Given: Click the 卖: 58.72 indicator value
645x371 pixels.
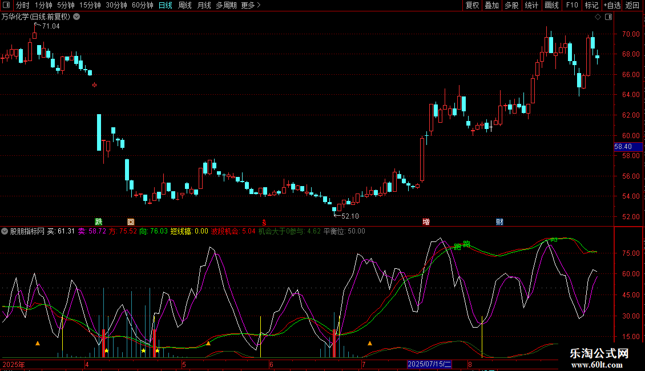Looking at the screenshot, I should (x=92, y=231).
